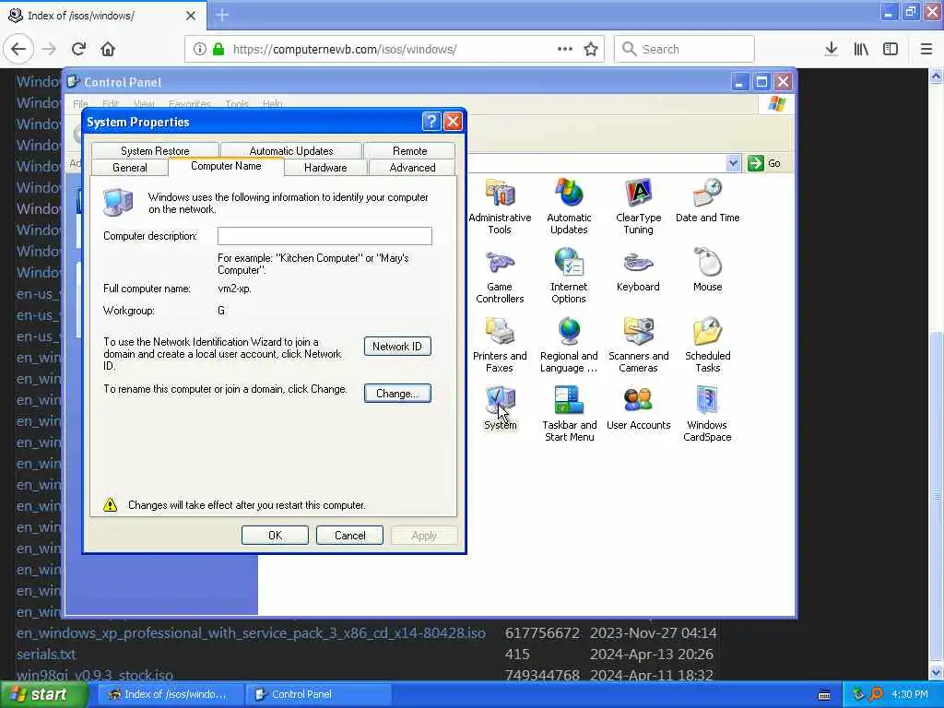Image resolution: width=944 pixels, height=708 pixels.
Task: Click the Change... button
Action: tap(397, 393)
